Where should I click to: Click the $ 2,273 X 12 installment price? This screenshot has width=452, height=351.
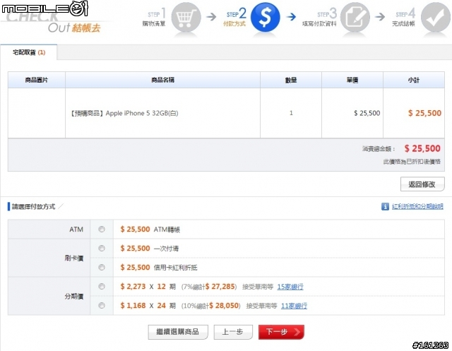[x=148, y=287]
